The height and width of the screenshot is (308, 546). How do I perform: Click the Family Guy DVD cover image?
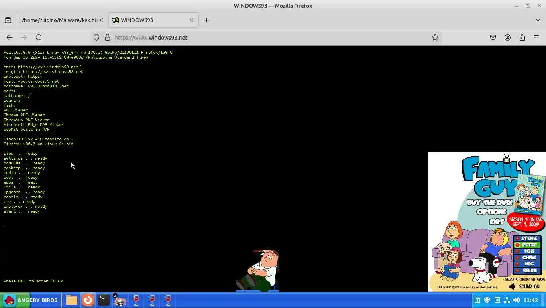tap(530, 195)
